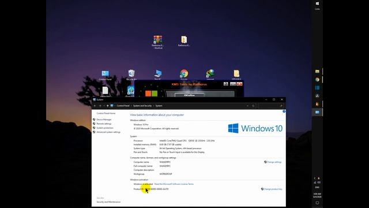Open Security and Maintenance link
The image size is (369, 208).
coord(108,202)
